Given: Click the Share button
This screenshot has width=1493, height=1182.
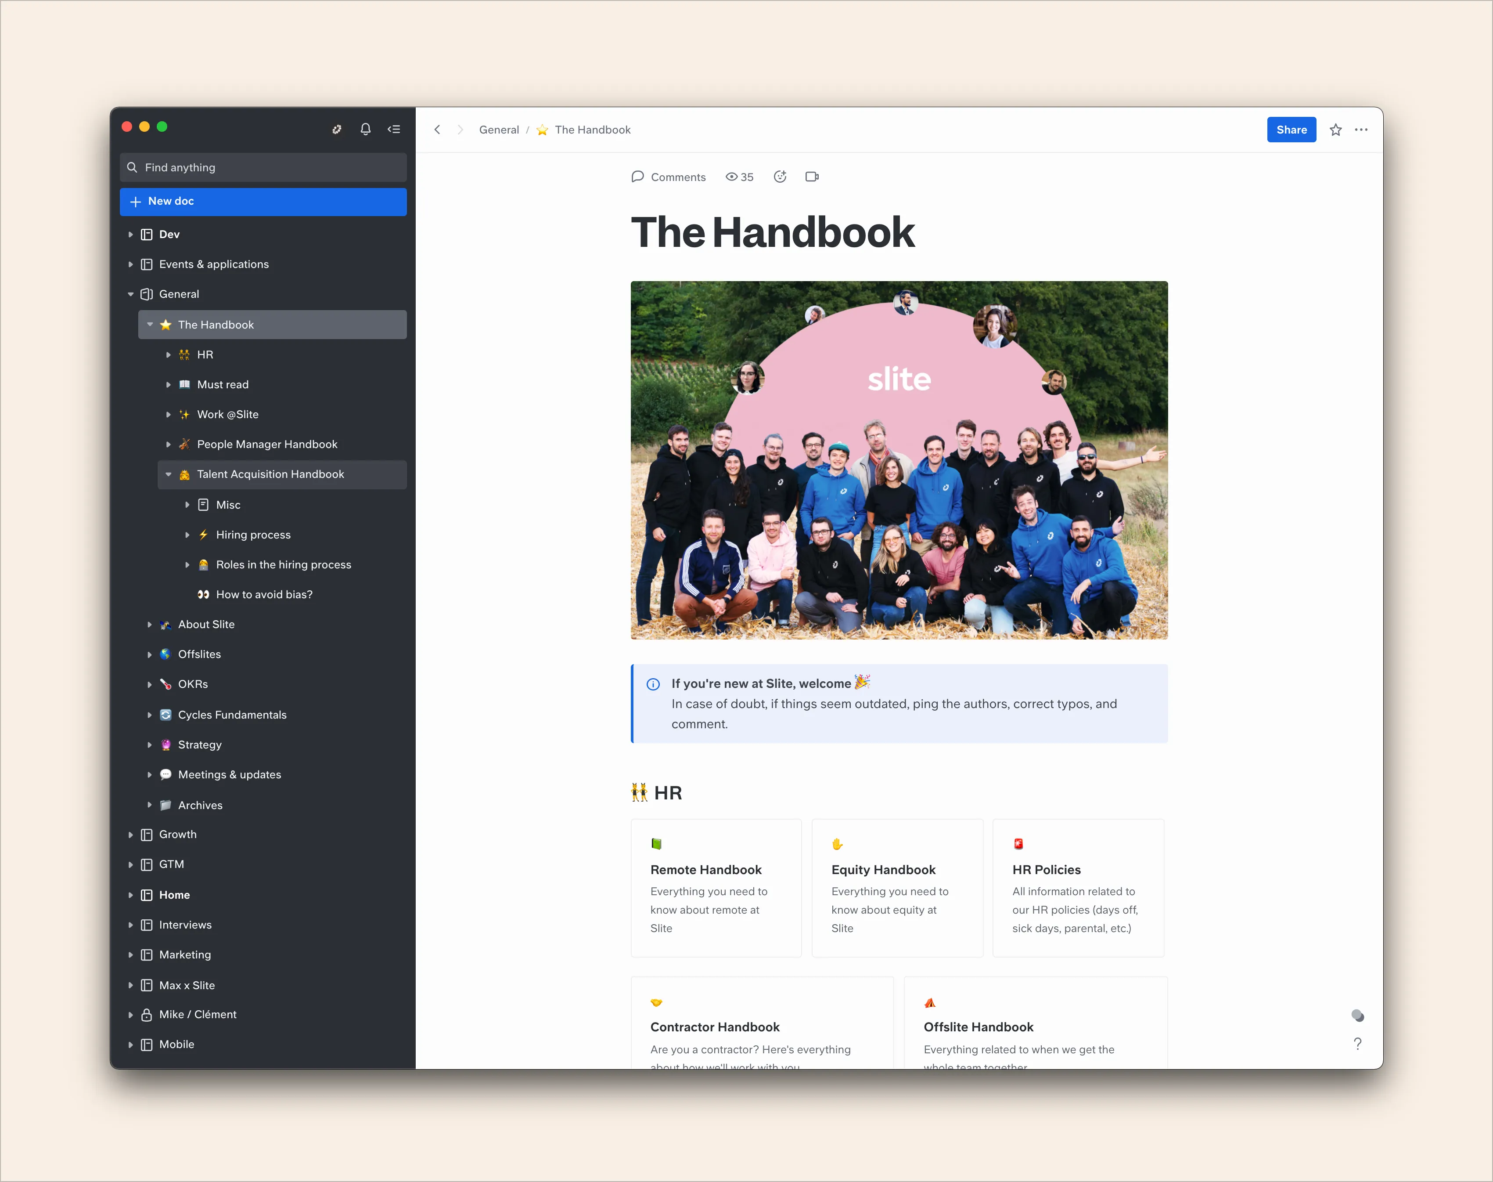Looking at the screenshot, I should click(x=1291, y=130).
